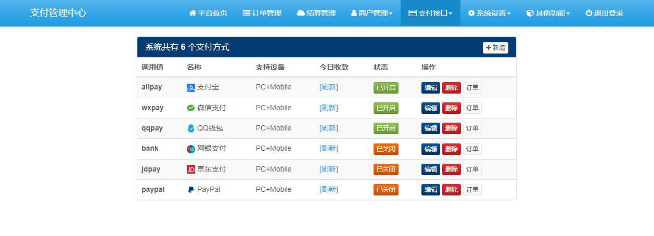Image resolution: width=654 pixels, height=236 pixels.
Task: Edit the paypal payment method
Action: coord(431,190)
